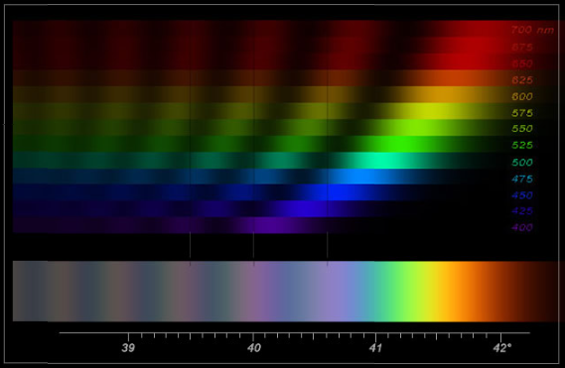This screenshot has height=368, width=565.
Task: Click the 42° axis label
Action: [x=501, y=348]
